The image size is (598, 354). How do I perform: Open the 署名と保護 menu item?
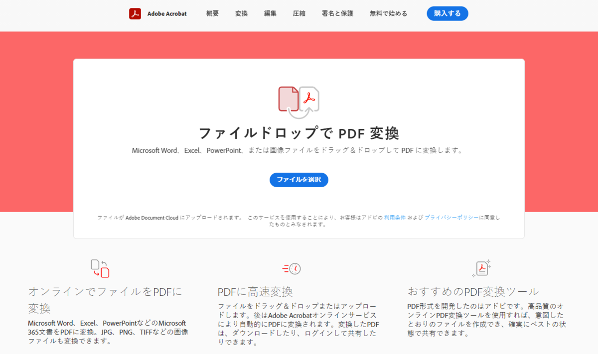(337, 13)
